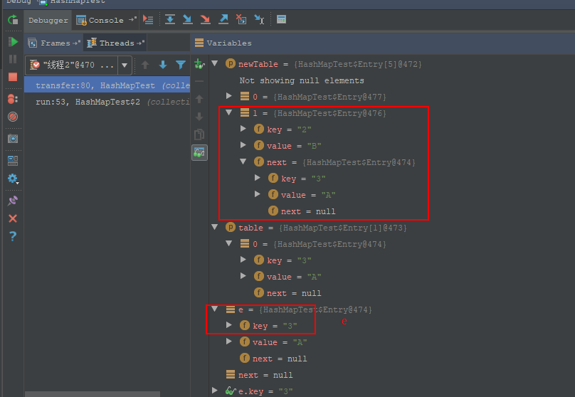Click Step Over icon
The height and width of the screenshot is (397, 575).
click(x=170, y=19)
